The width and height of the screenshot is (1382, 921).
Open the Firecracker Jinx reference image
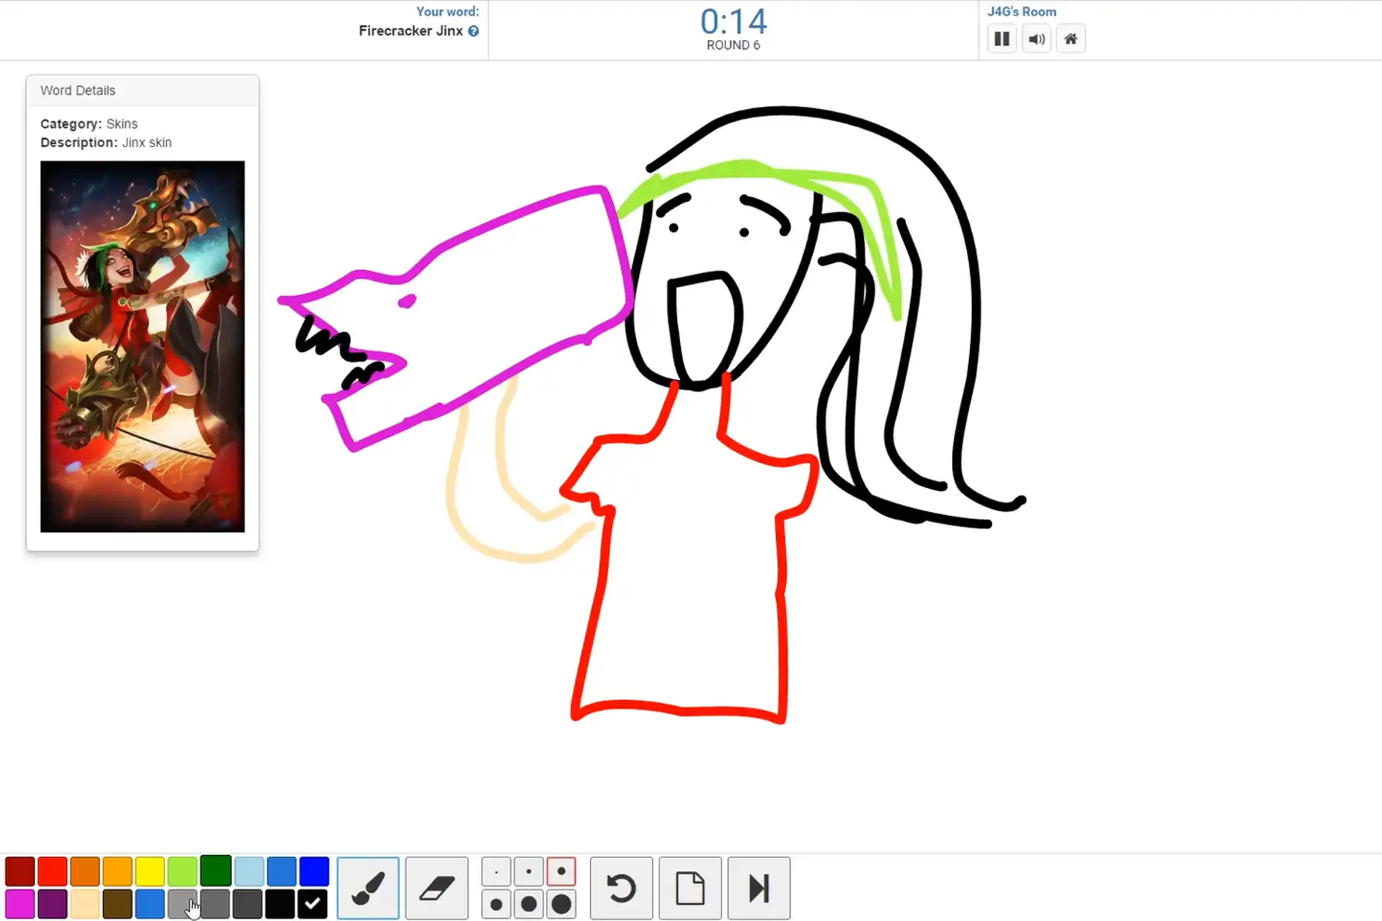coord(143,346)
